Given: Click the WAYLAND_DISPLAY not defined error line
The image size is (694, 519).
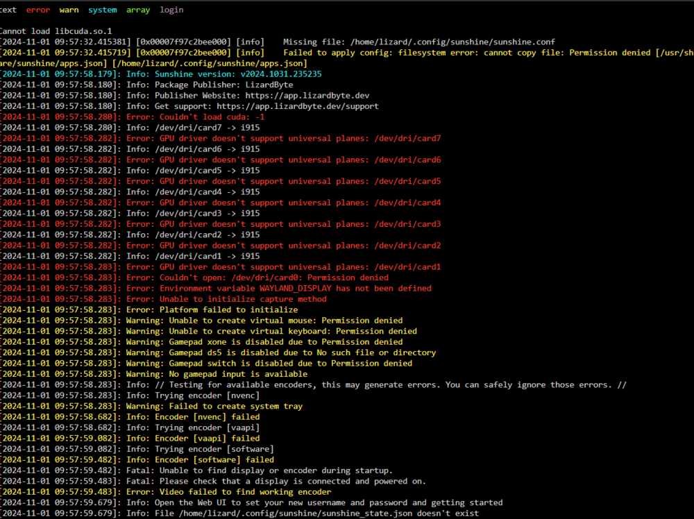Looking at the screenshot, I should coord(216,289).
